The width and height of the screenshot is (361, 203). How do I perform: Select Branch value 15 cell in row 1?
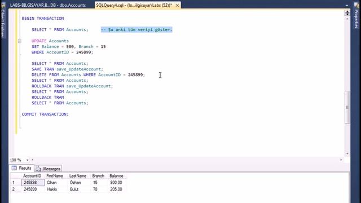point(99,183)
